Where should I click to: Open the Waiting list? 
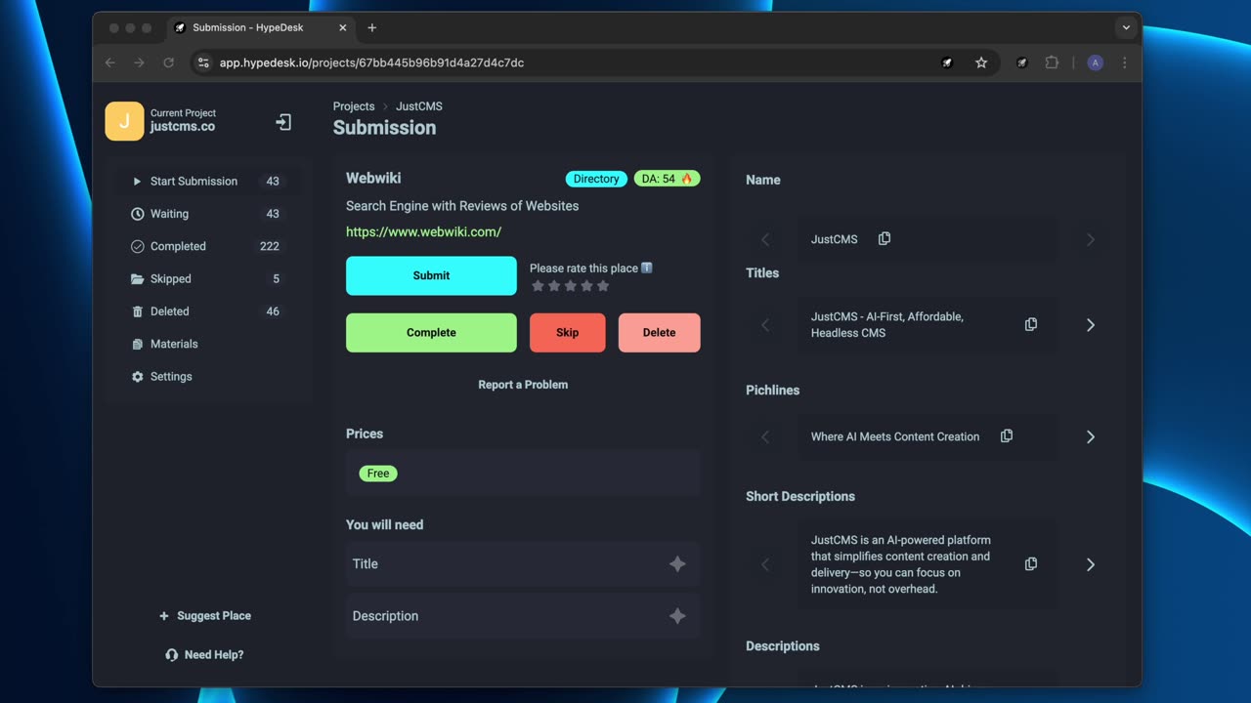(209, 214)
